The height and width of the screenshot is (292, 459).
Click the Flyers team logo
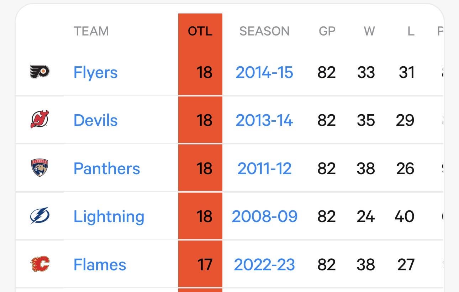pyautogui.click(x=39, y=72)
